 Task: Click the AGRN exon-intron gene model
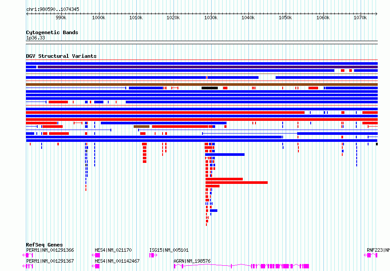[241, 266]
